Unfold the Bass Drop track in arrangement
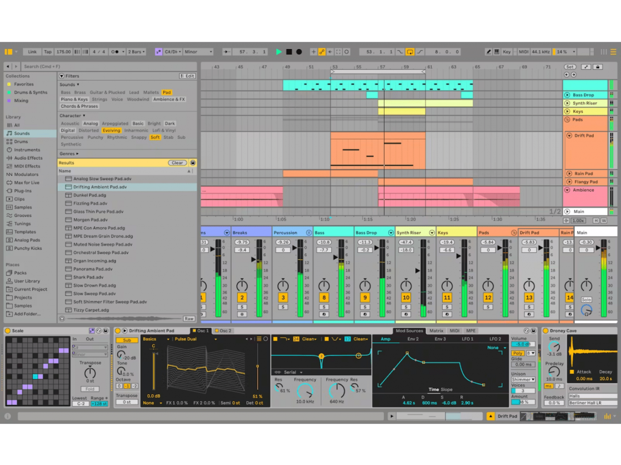This screenshot has height=465, width=621. (567, 95)
